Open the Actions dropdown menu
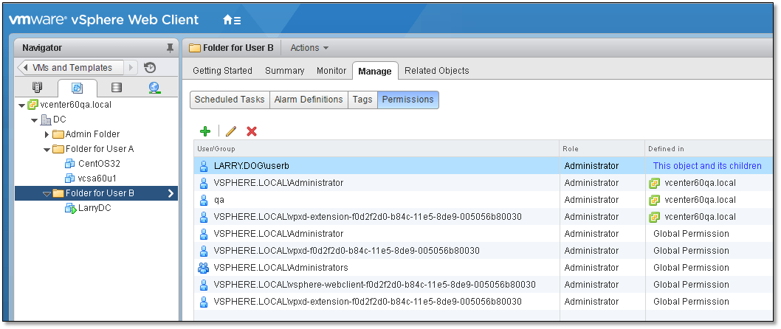Viewport: 781px width, 329px height. click(x=309, y=48)
